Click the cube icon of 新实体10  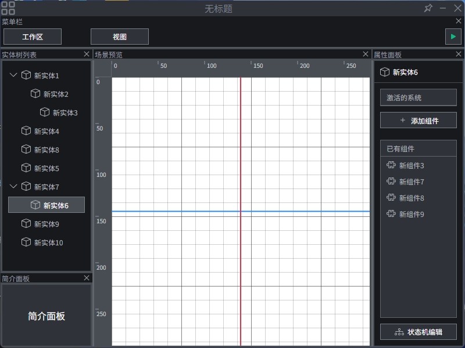26,242
